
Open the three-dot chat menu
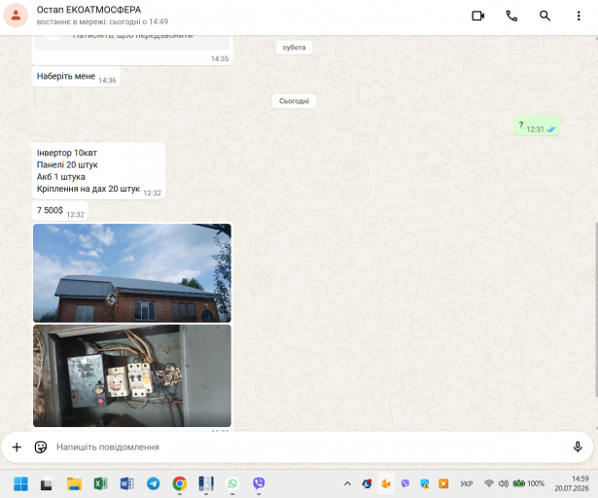point(579,16)
